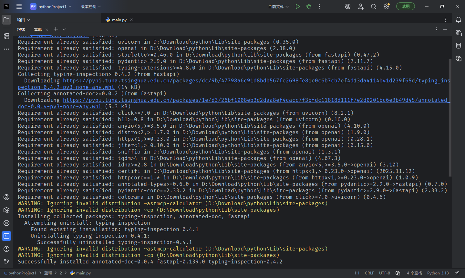The width and height of the screenshot is (465, 278).
Task: Select the 本地 terminal tab
Action: 38,29
